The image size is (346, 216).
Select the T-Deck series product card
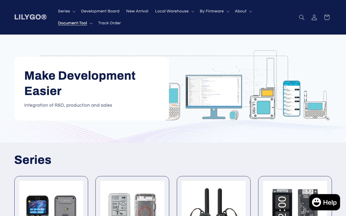(51, 196)
